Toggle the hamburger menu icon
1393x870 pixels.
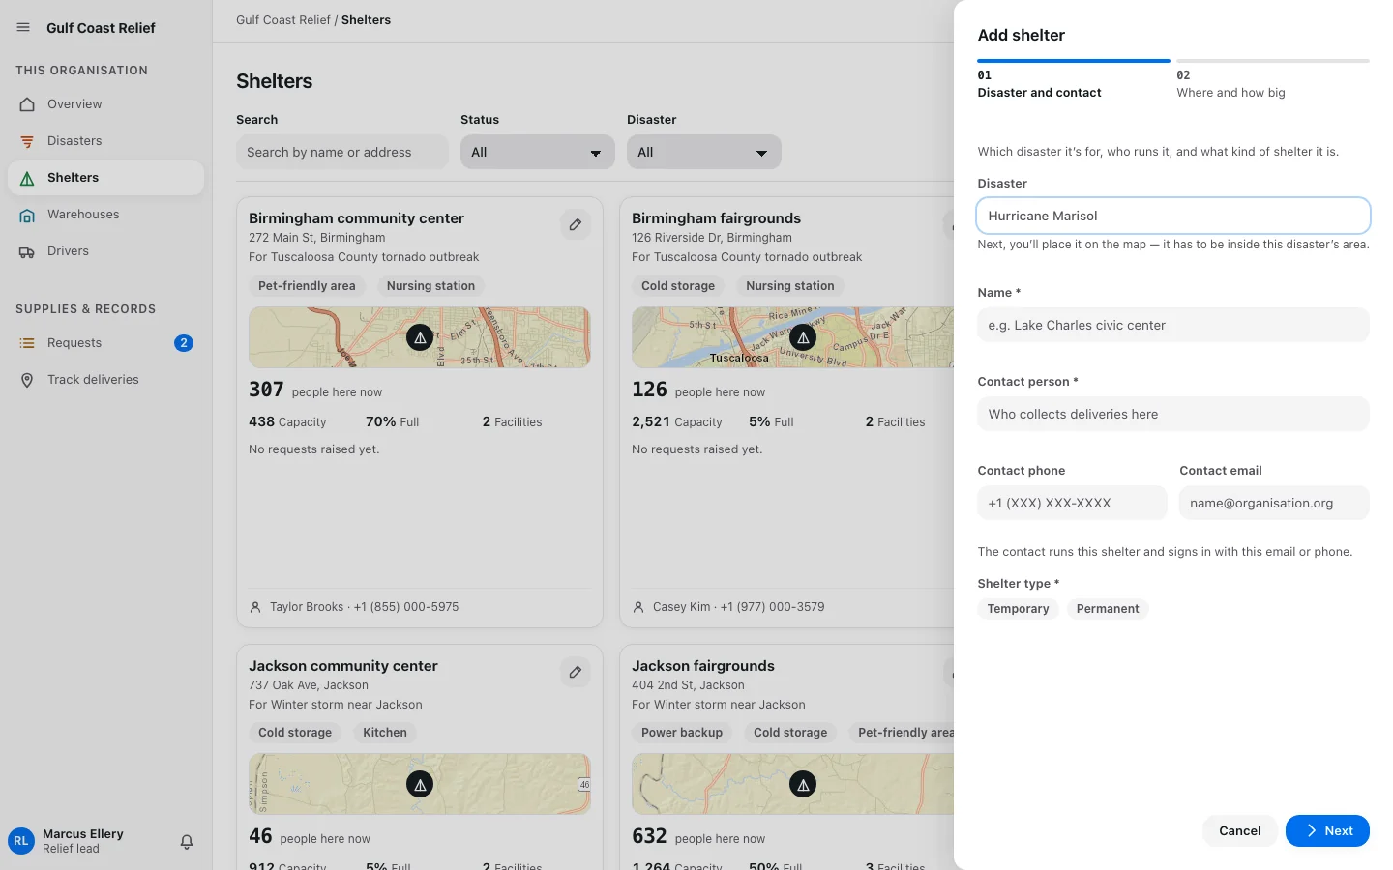point(23,28)
